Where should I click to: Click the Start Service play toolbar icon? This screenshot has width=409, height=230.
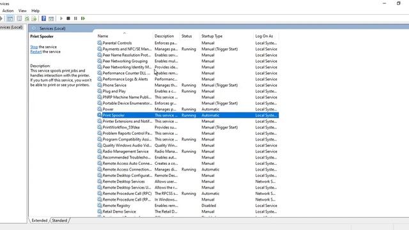pyautogui.click(x=61, y=19)
